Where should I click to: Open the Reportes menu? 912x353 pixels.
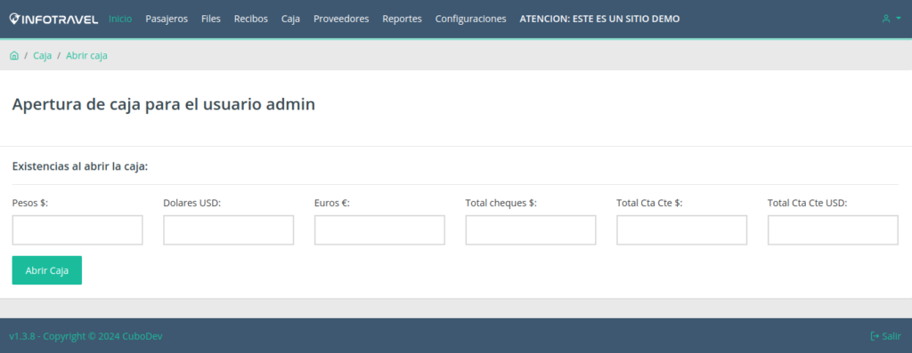click(x=402, y=19)
